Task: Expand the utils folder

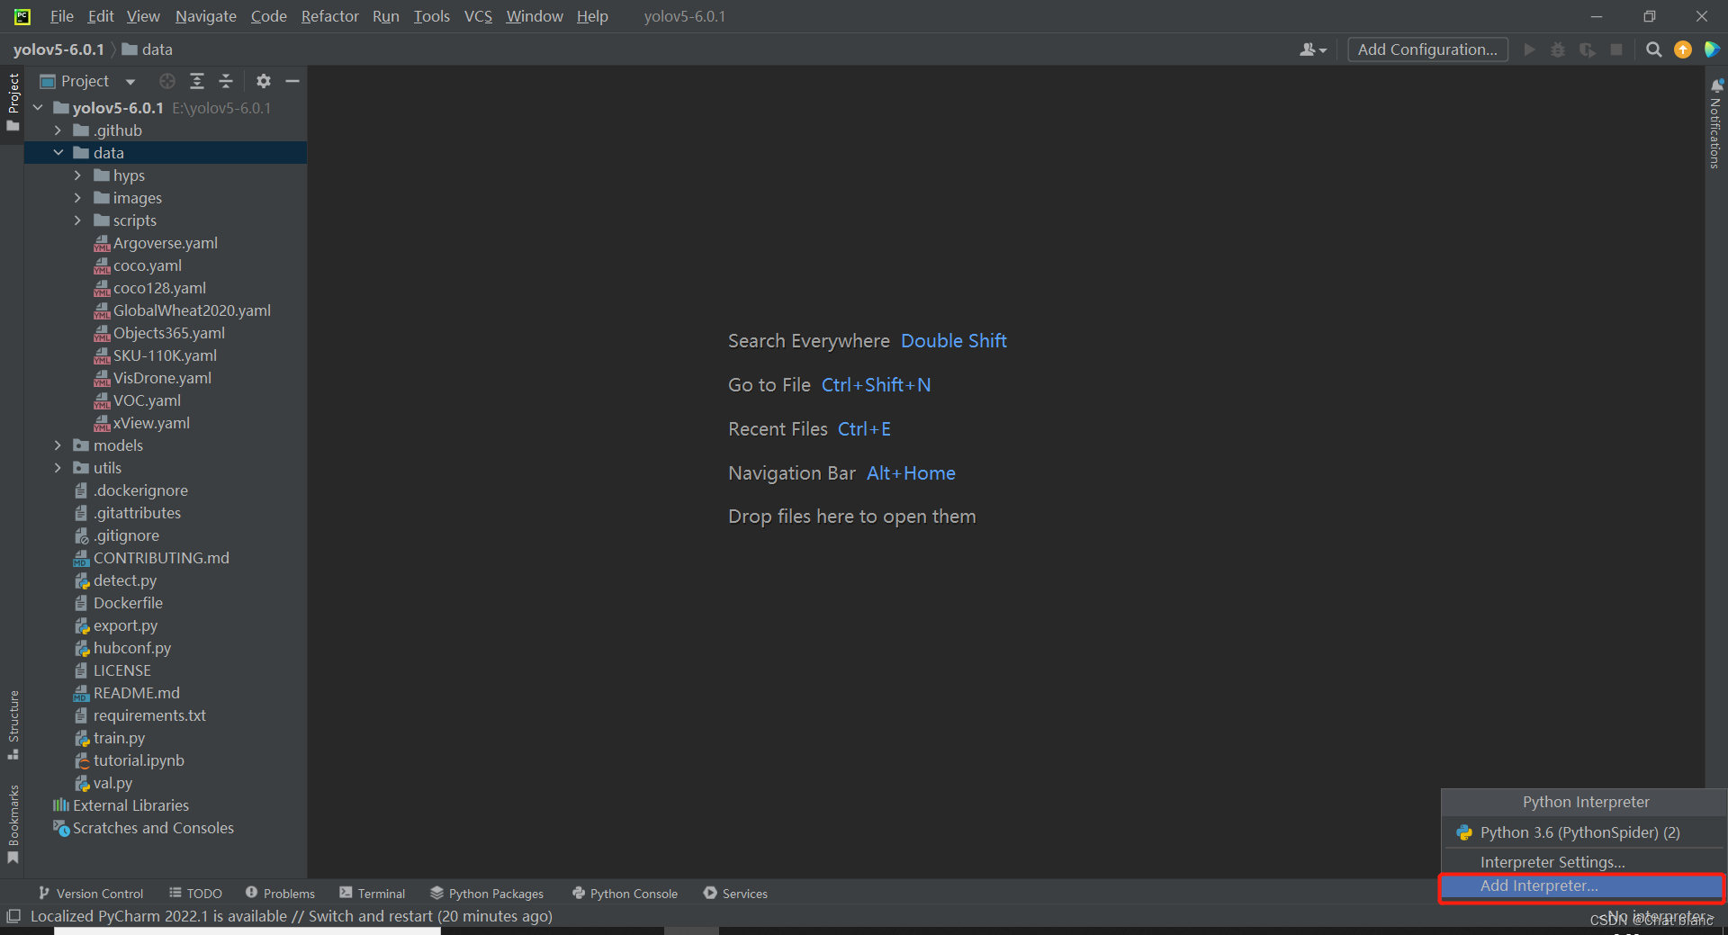Action: tap(58, 468)
